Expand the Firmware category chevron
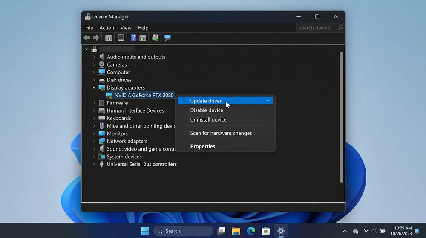426x238 pixels. [x=94, y=103]
